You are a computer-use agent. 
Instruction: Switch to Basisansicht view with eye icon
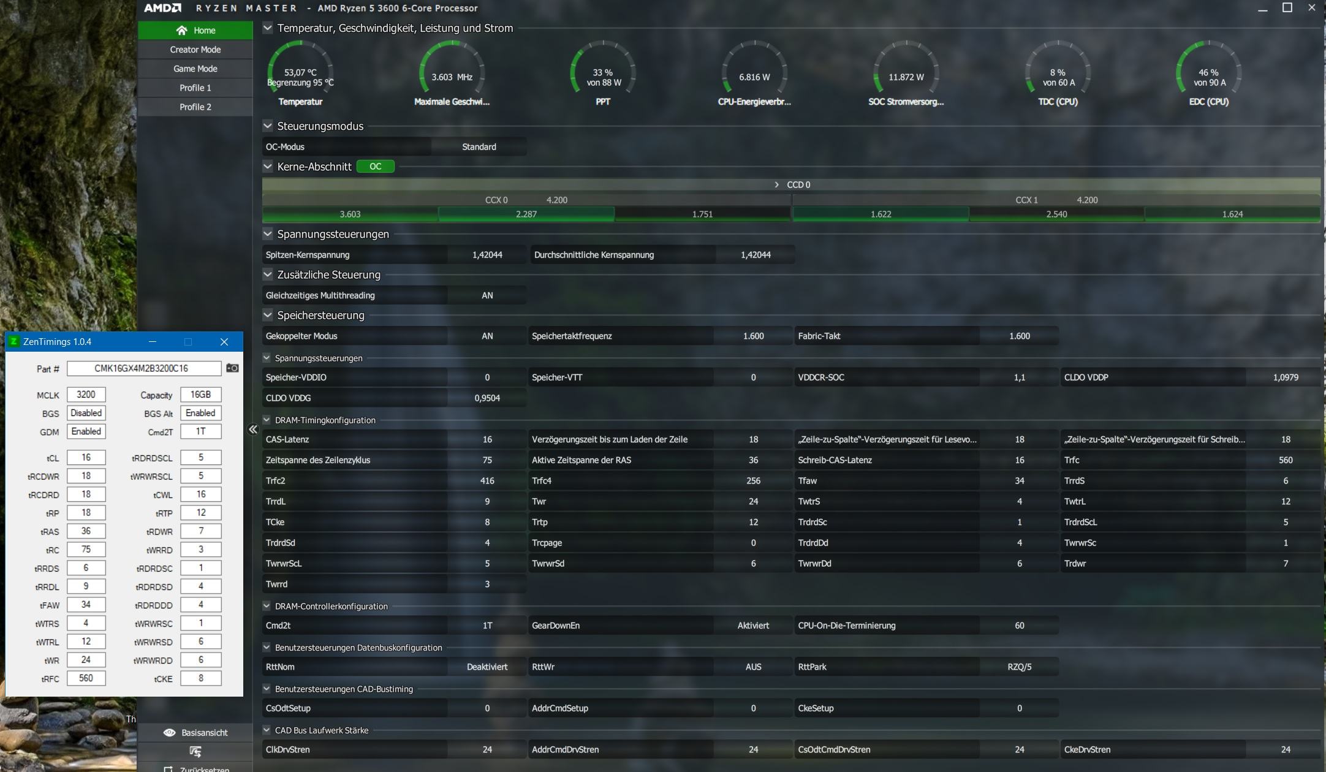195,733
